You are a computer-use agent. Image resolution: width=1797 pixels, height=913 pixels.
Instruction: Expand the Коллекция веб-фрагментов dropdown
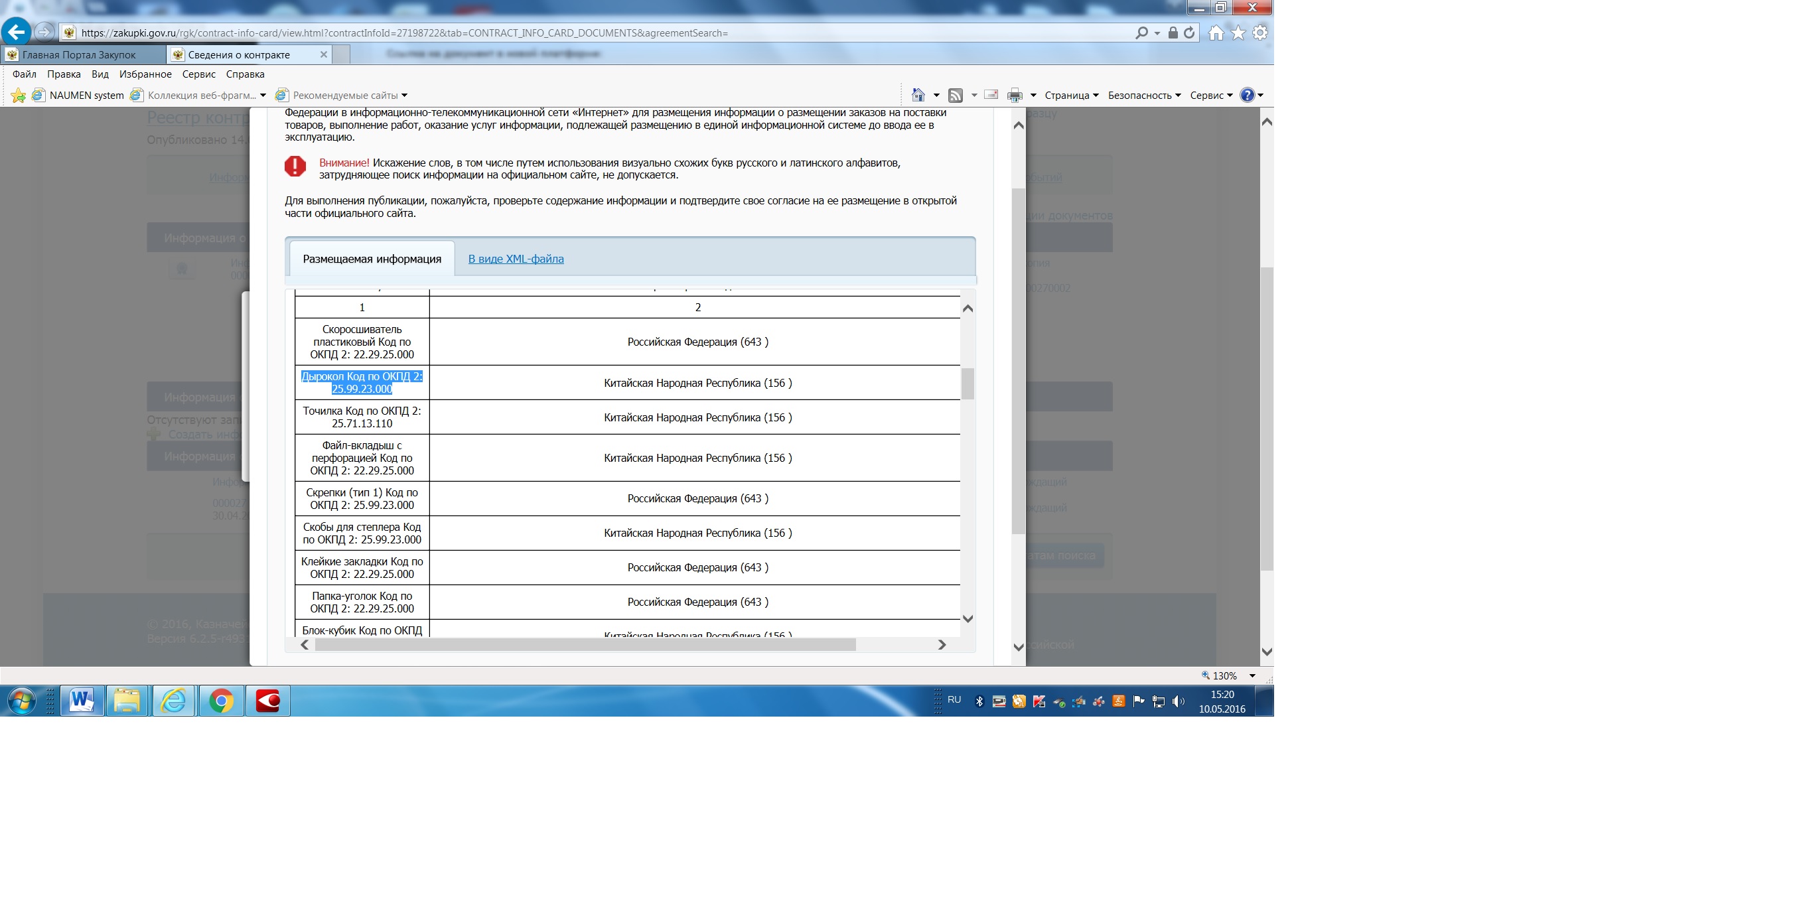(263, 96)
